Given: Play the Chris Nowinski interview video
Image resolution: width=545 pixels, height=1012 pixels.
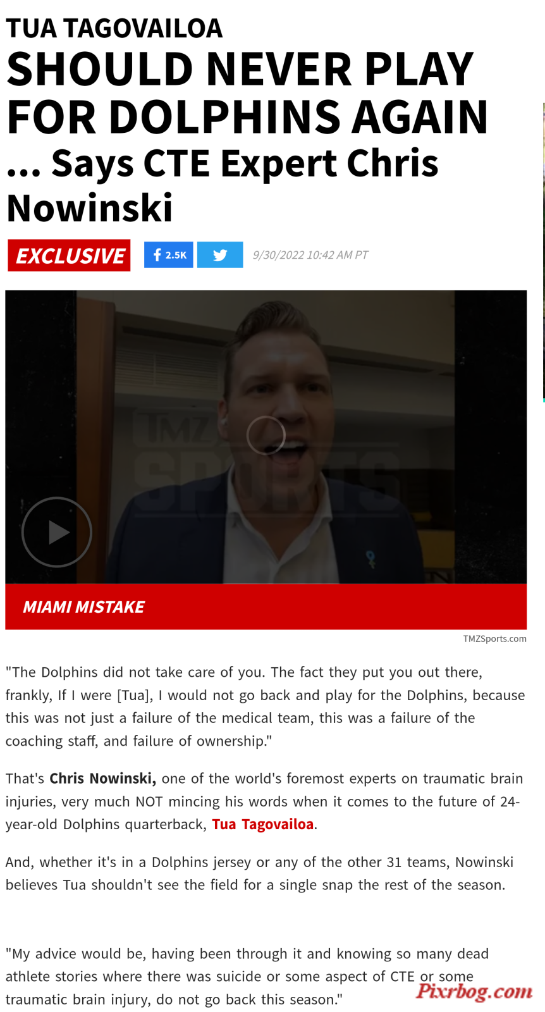Looking at the screenshot, I should tap(57, 532).
